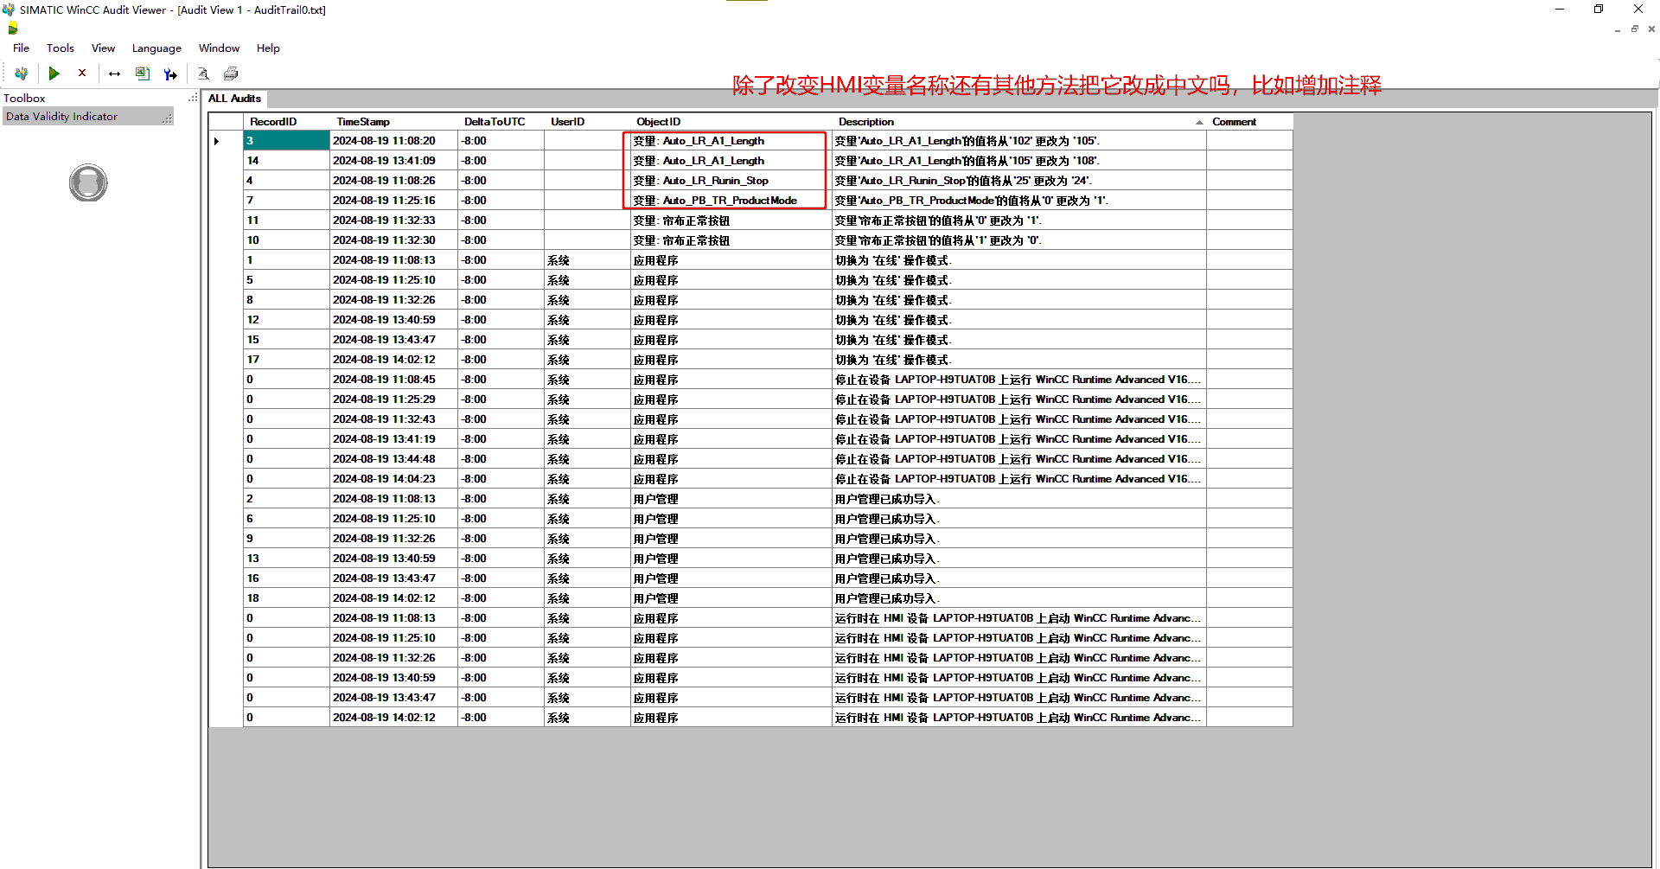This screenshot has width=1660, height=869.
Task: Select the -8:00 DeltaToUTC cell in record 14
Action: click(x=501, y=161)
